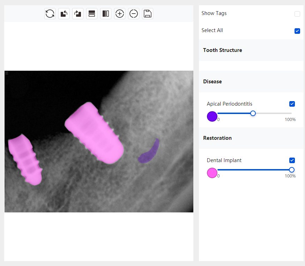Screen dimensions: 305x266
Task: Collapse the Disease section header
Action: click(x=213, y=82)
